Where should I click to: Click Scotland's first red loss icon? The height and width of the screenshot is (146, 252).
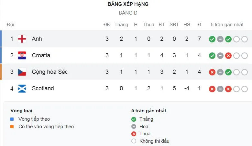212,89
